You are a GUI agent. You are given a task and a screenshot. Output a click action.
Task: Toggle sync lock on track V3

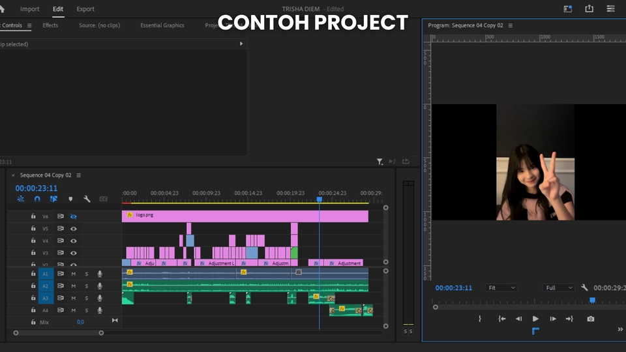[x=60, y=253]
